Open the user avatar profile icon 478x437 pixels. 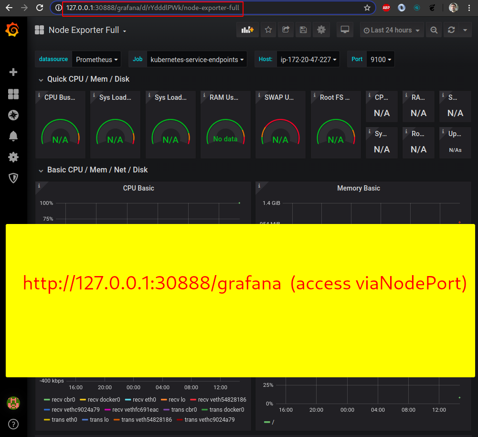13,403
